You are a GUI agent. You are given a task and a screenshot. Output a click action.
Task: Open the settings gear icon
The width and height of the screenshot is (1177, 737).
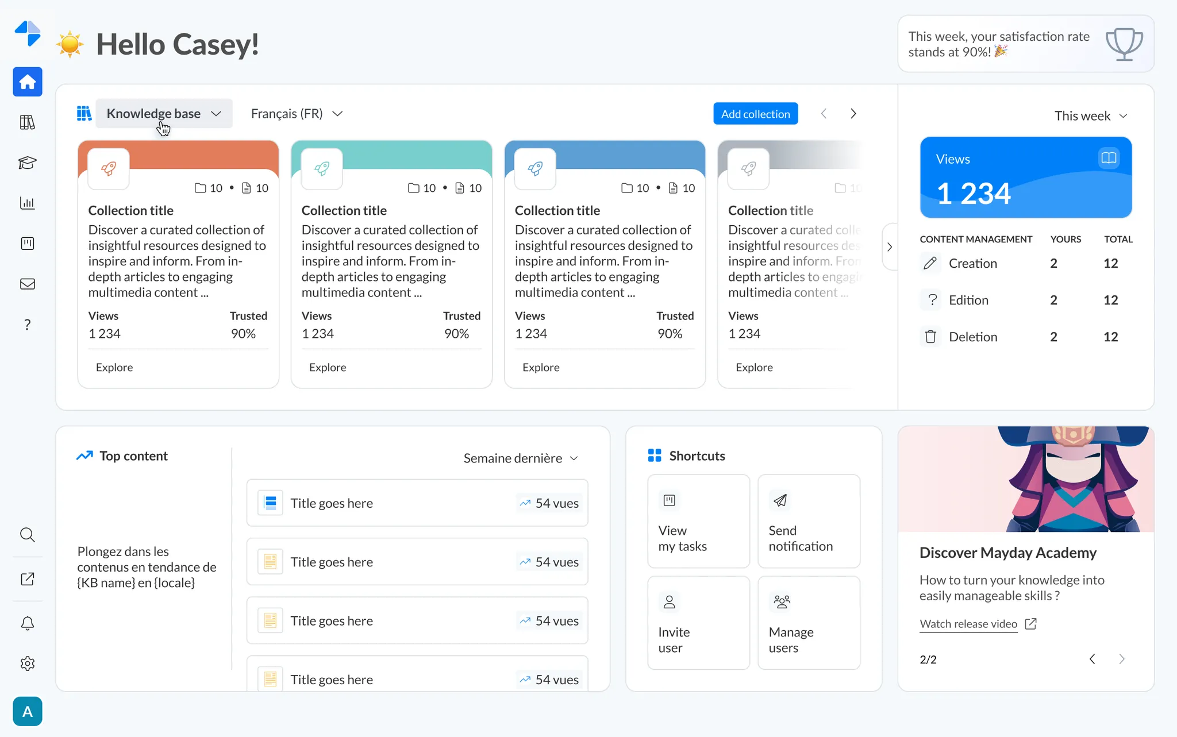pyautogui.click(x=28, y=663)
